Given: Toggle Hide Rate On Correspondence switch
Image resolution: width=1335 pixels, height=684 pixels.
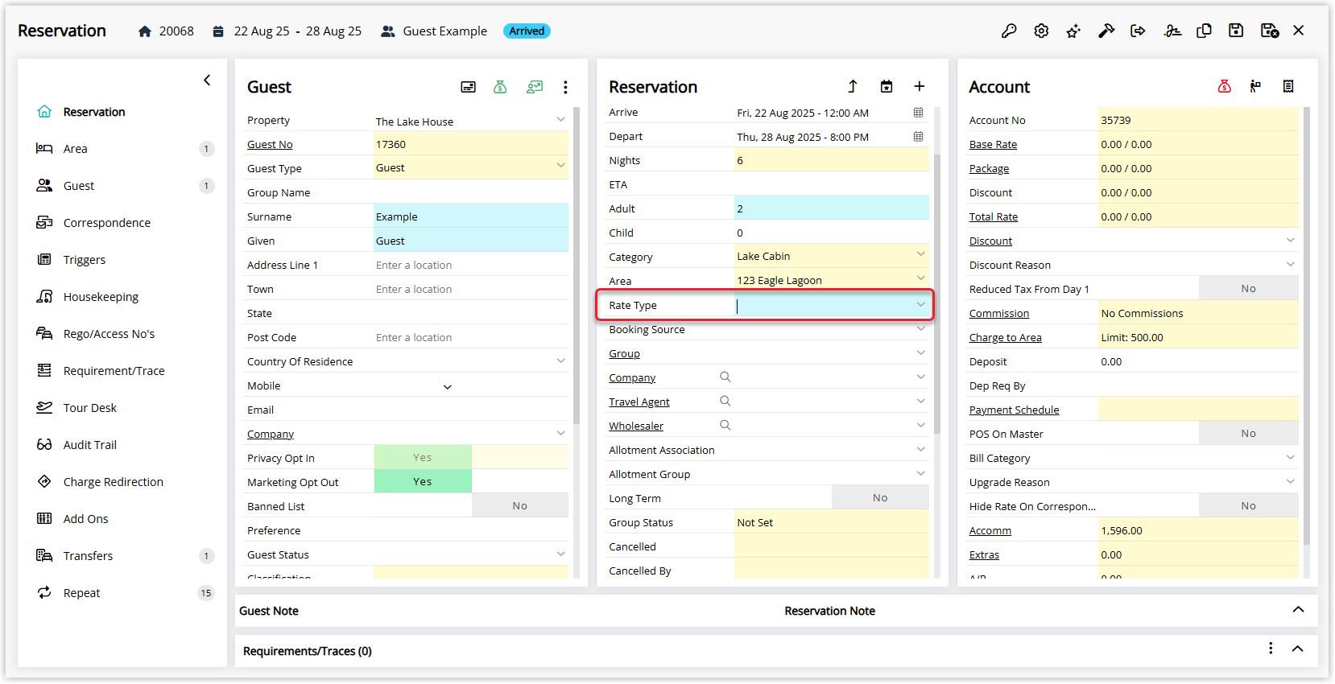Looking at the screenshot, I should pyautogui.click(x=1248, y=505).
